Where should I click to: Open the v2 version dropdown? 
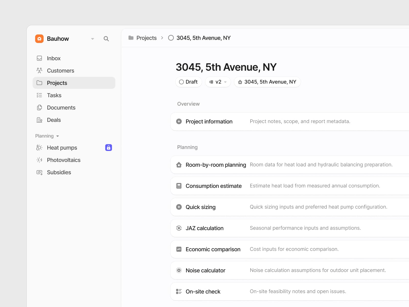click(x=218, y=82)
